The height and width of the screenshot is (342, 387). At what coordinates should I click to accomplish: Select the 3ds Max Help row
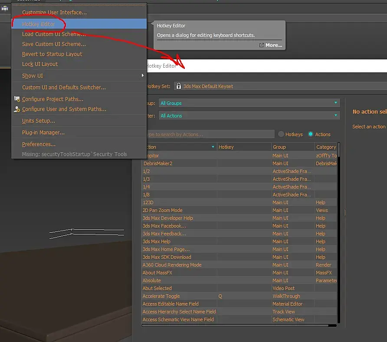click(239, 241)
